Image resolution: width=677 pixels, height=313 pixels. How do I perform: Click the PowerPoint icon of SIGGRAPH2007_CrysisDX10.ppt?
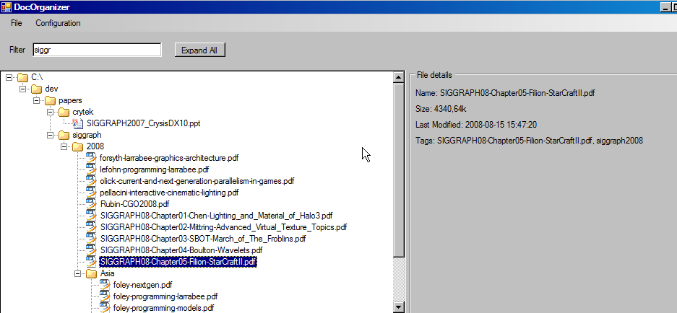tap(78, 124)
